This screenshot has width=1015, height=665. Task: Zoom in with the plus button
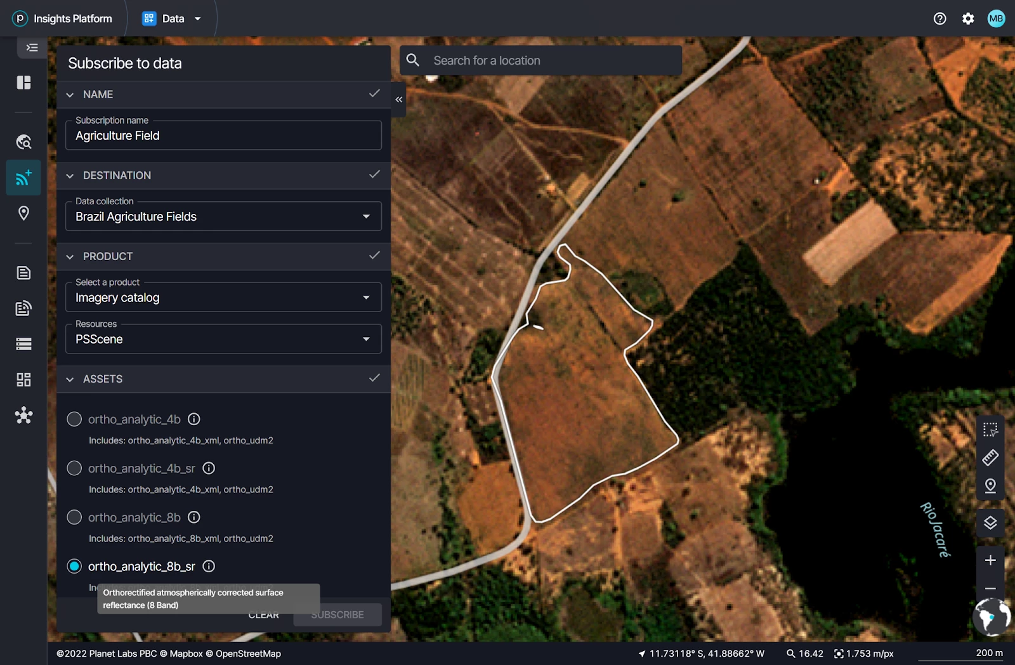click(x=990, y=560)
